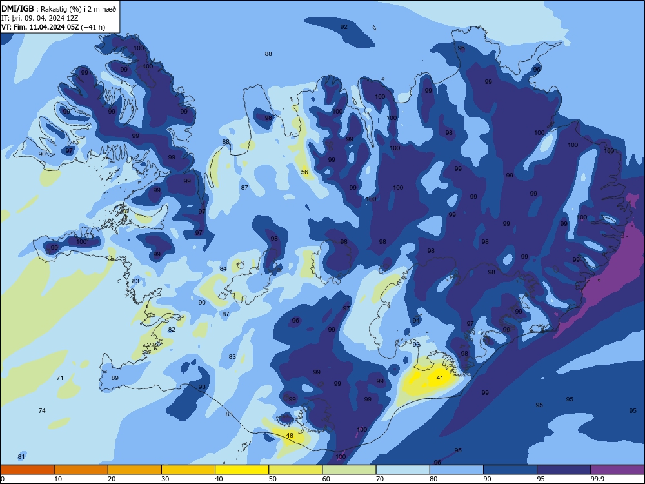Click the legend tick label 95
Image resolution: width=645 pixels, height=484 pixels.
pyautogui.click(x=541, y=479)
